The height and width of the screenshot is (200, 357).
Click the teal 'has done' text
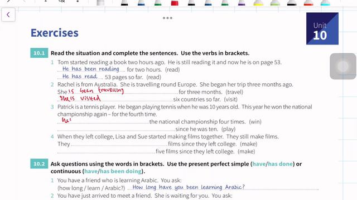(280, 164)
